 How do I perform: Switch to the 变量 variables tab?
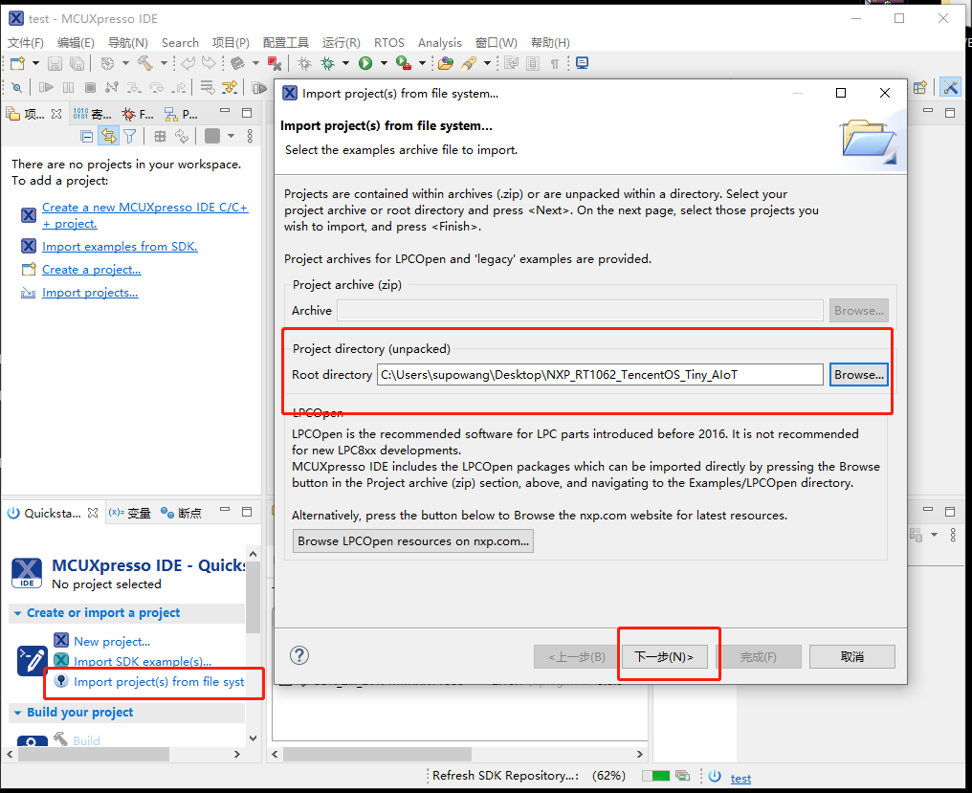point(130,514)
